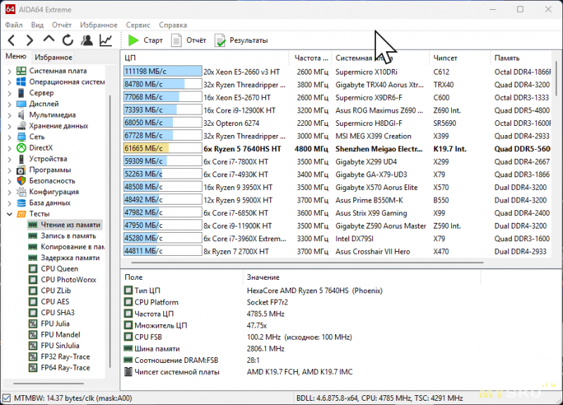The height and width of the screenshot is (405, 563).
Task: Open the user profile icon in toolbar
Action: click(87, 40)
